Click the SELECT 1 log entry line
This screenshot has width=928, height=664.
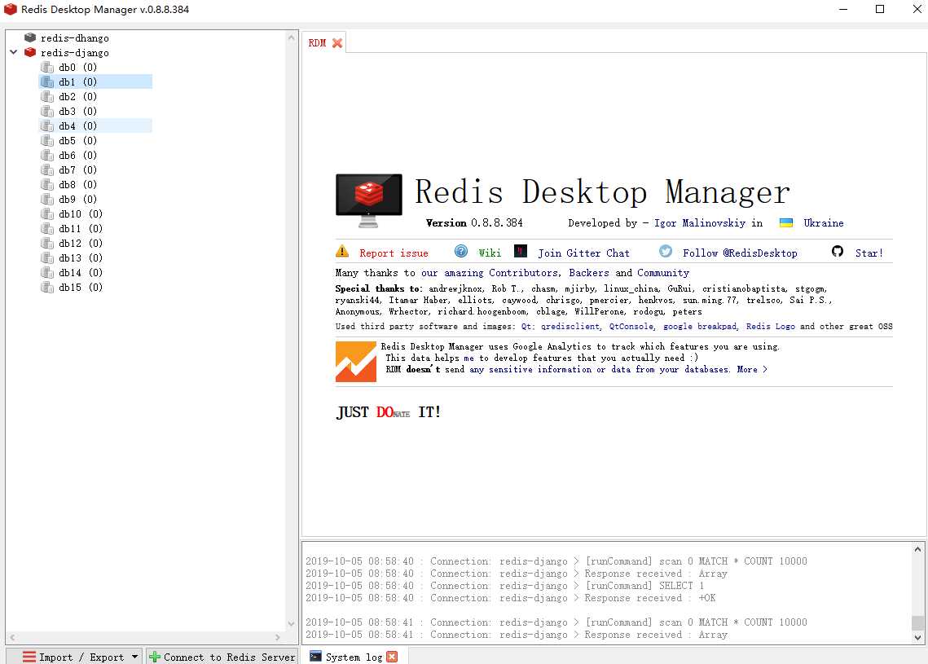click(505, 586)
